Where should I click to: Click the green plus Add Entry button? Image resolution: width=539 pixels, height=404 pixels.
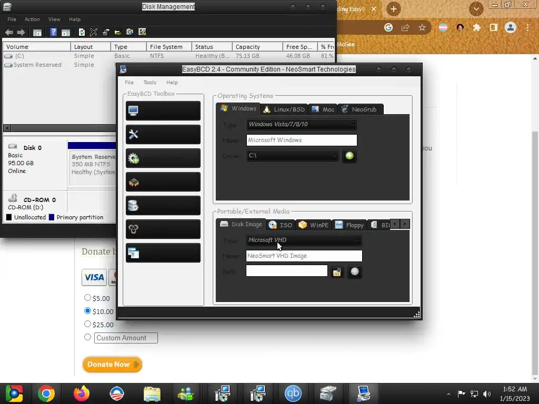pyautogui.click(x=350, y=156)
